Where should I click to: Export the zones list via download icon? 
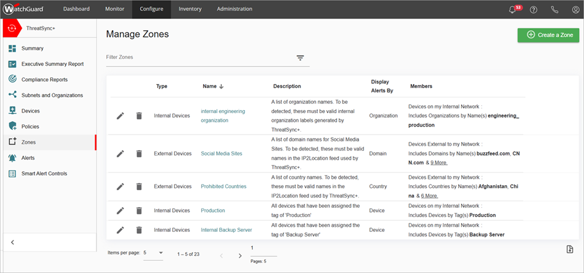pos(569,248)
